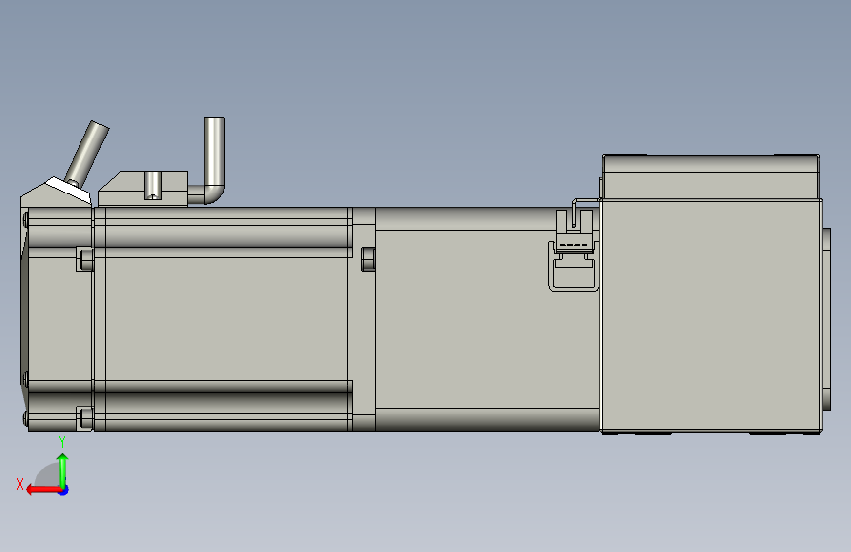This screenshot has width=851, height=552.
Task: Select the latch clip beside the right housing
Action: point(573,249)
